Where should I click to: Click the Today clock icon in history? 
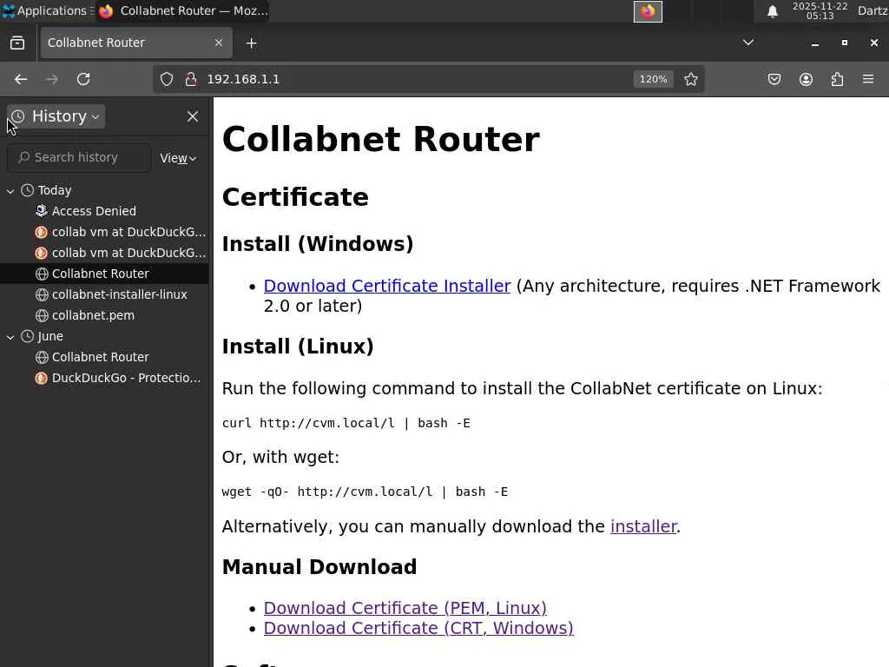pos(27,190)
